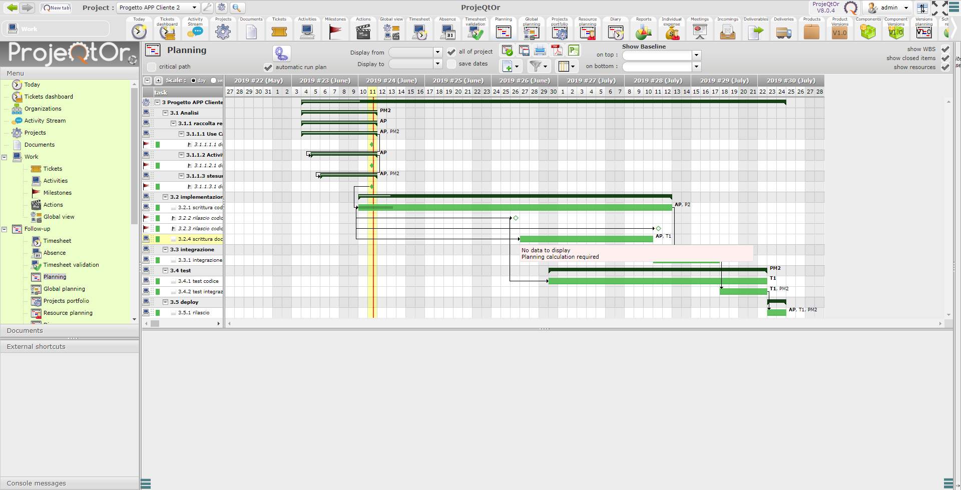Export planning to PDF

coord(557,51)
